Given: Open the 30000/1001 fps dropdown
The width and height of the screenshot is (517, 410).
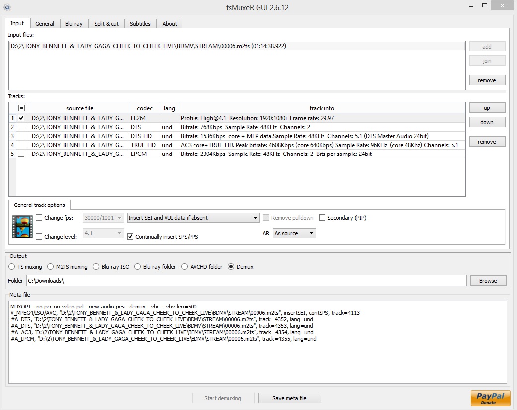Looking at the screenshot, I should click(x=103, y=218).
